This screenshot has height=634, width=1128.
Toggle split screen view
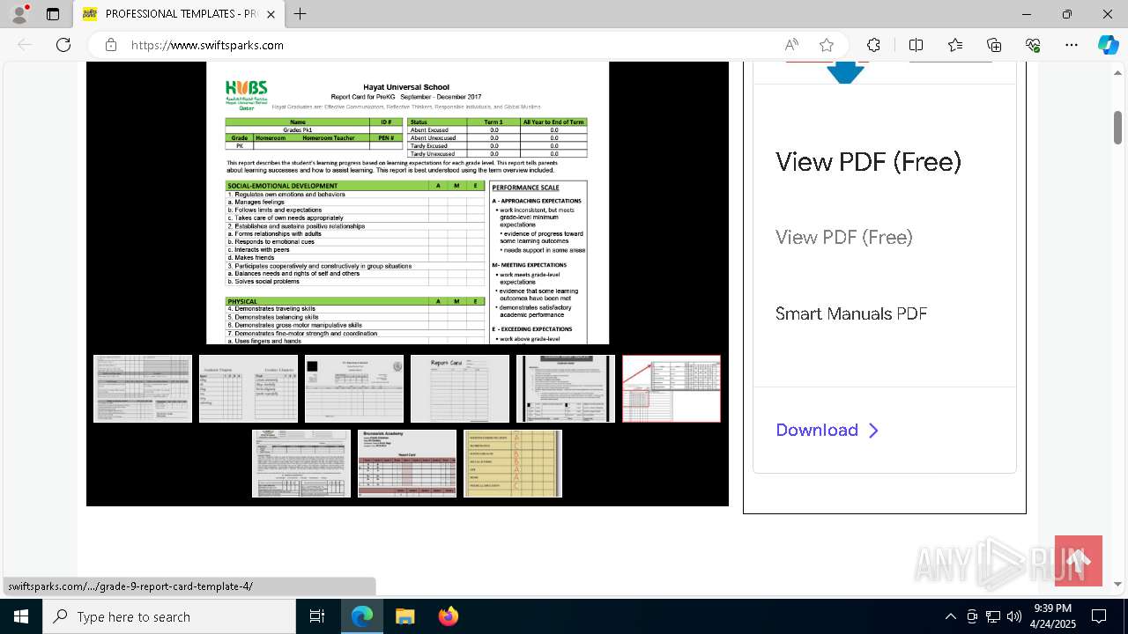[916, 45]
